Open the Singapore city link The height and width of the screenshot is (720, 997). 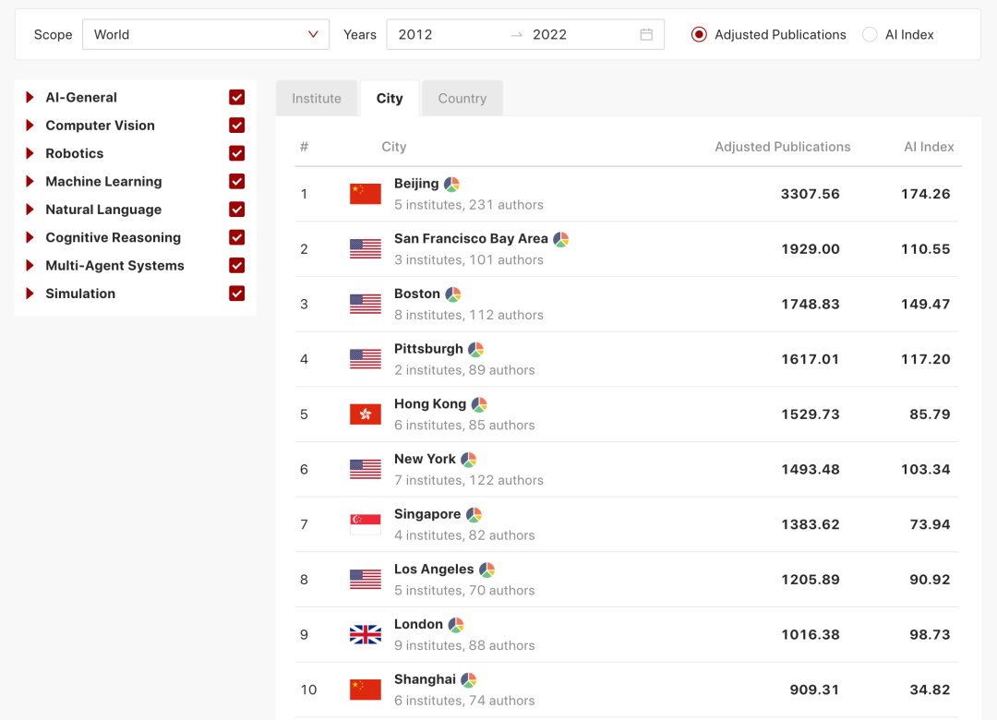(427, 514)
